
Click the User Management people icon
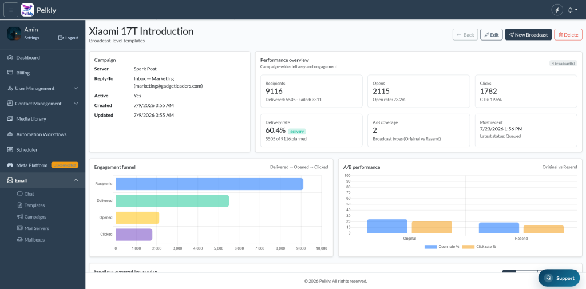(10, 88)
